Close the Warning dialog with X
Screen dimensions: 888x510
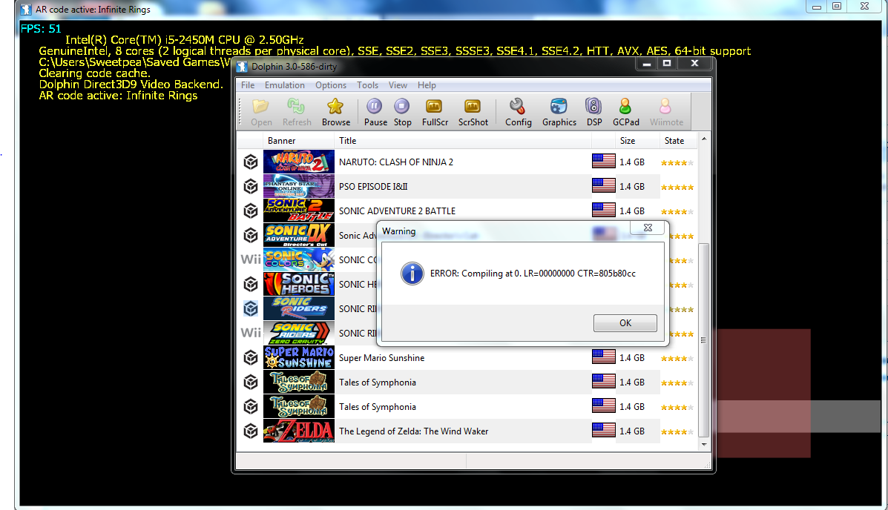pos(648,227)
